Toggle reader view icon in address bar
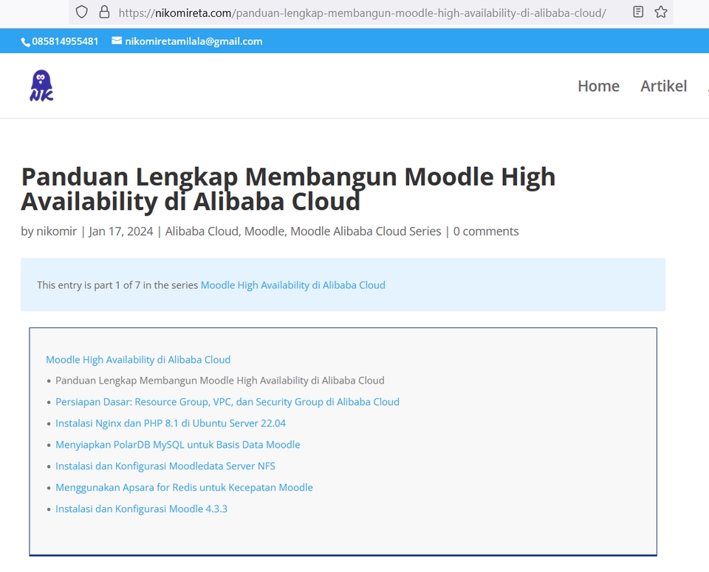709x572 pixels. click(x=638, y=13)
